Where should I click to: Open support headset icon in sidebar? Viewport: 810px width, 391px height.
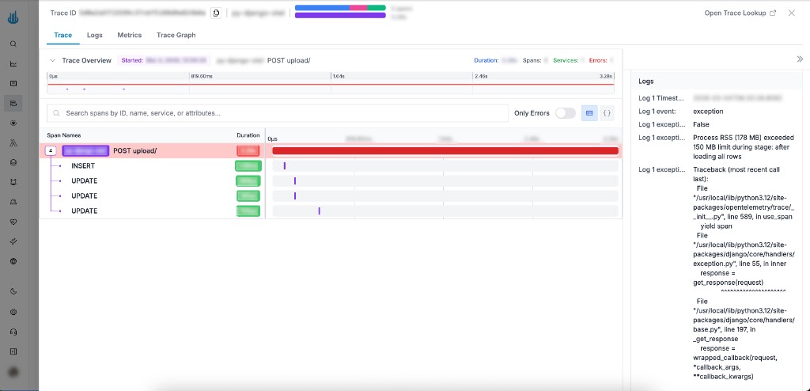tap(14, 332)
